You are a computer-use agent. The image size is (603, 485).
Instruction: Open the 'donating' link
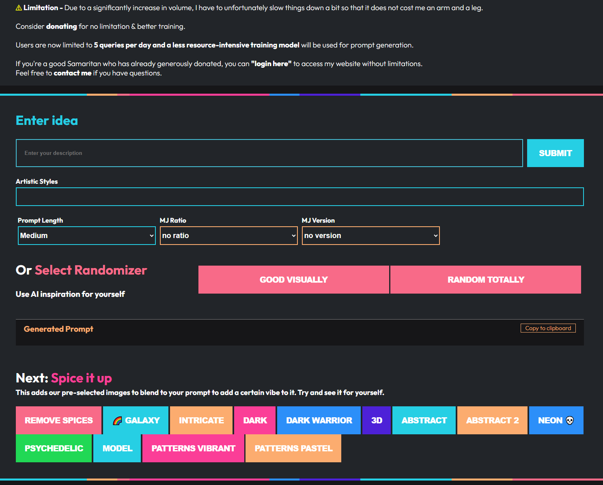point(61,26)
